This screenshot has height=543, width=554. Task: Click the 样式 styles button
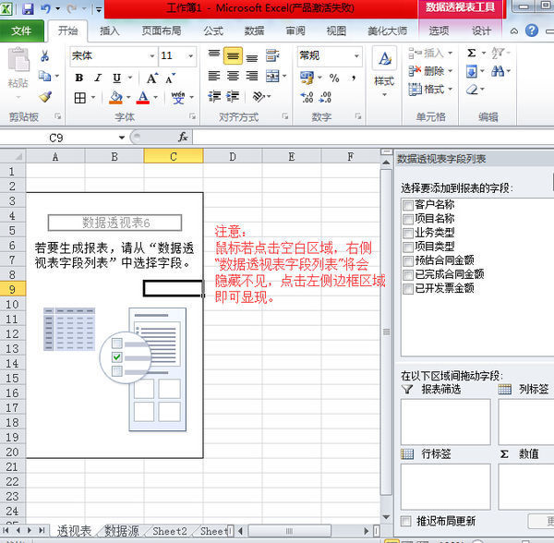coord(384,68)
